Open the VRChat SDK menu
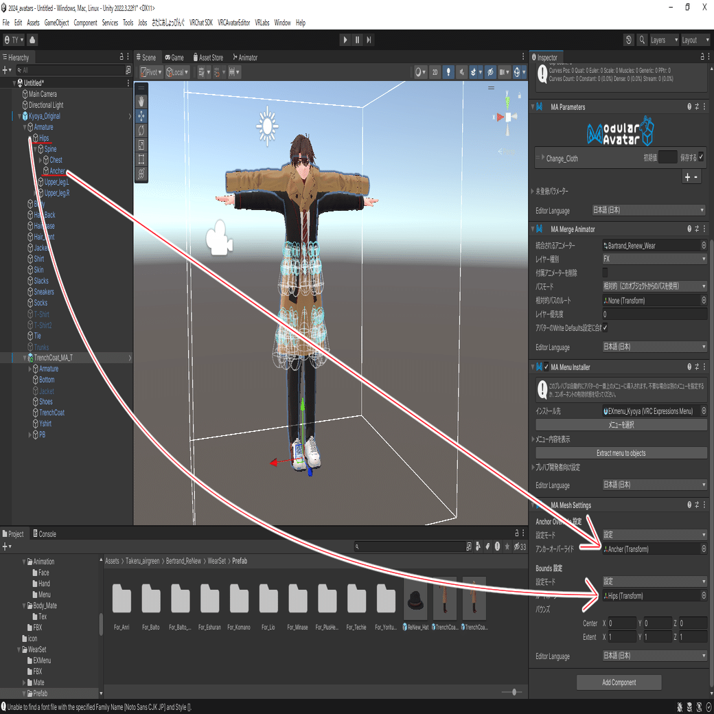 pos(200,22)
